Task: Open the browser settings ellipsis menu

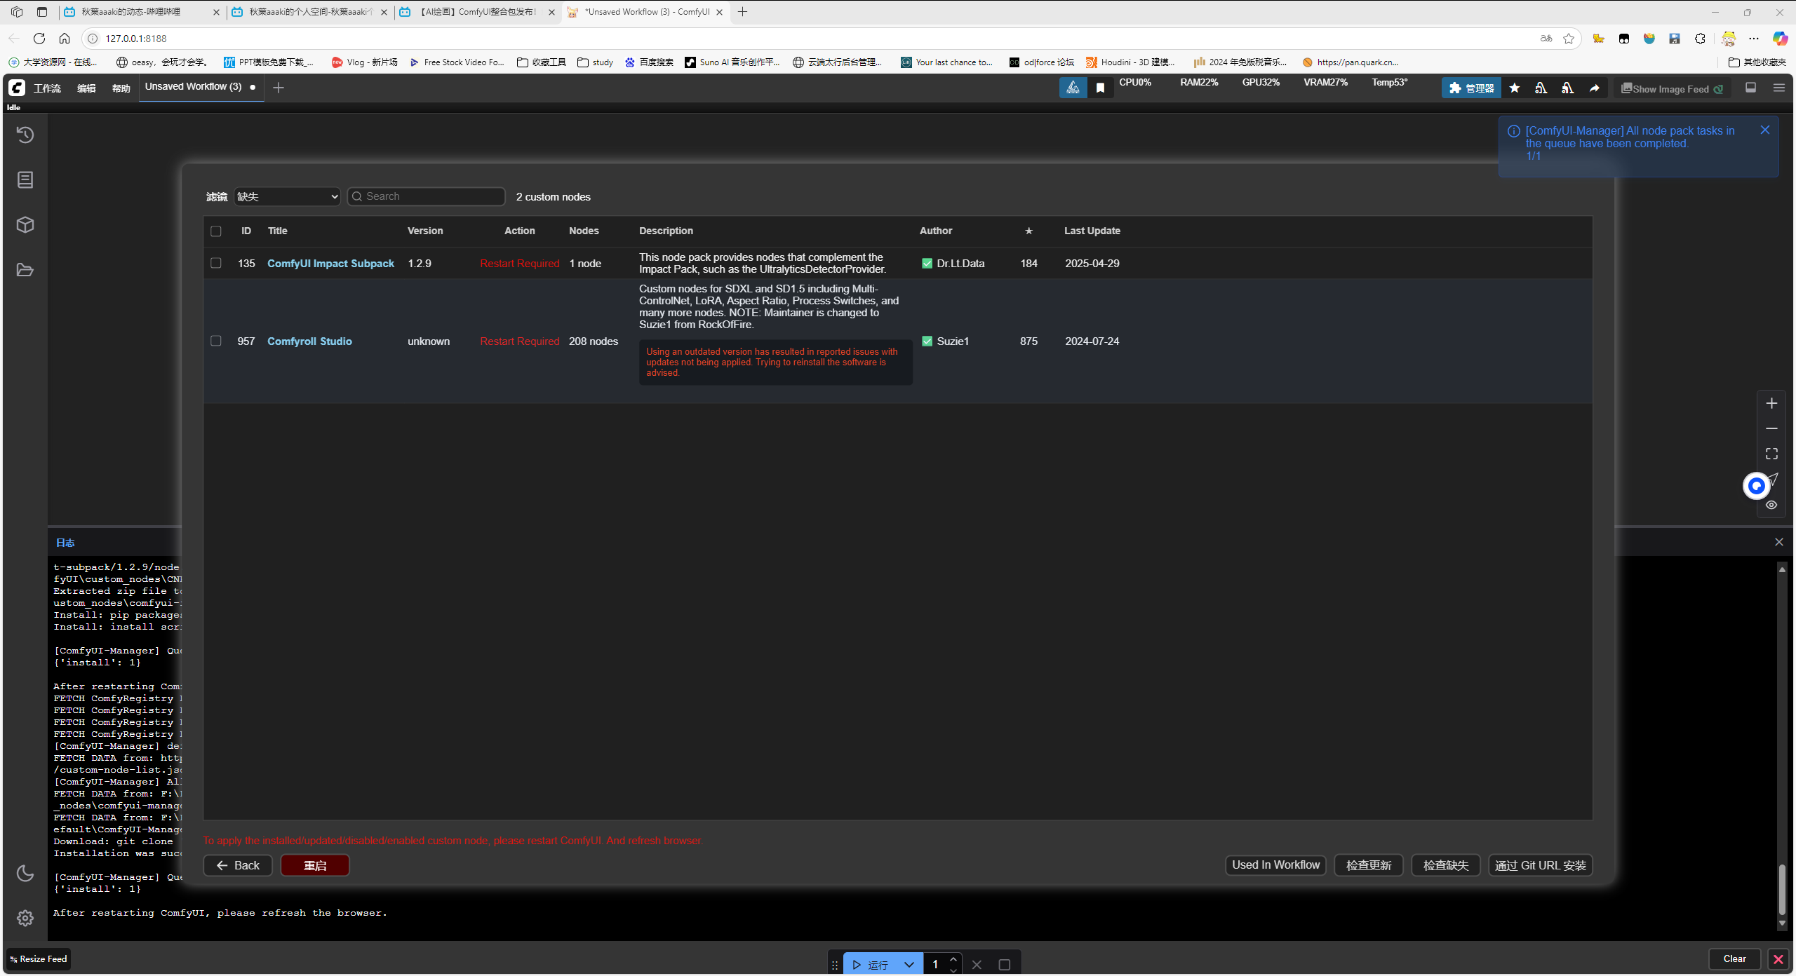Action: (x=1754, y=39)
